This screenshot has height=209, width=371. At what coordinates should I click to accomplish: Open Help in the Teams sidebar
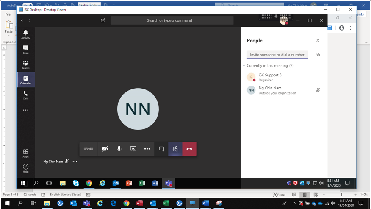pos(25,168)
